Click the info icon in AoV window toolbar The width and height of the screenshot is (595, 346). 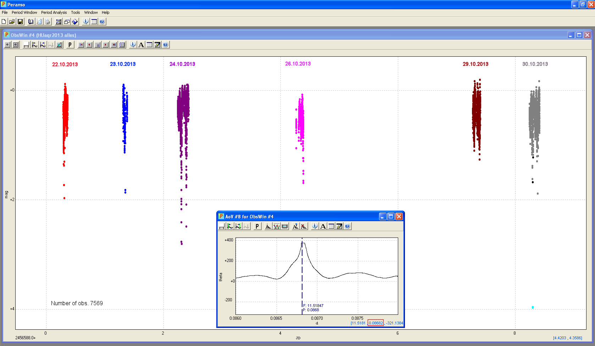click(x=315, y=226)
